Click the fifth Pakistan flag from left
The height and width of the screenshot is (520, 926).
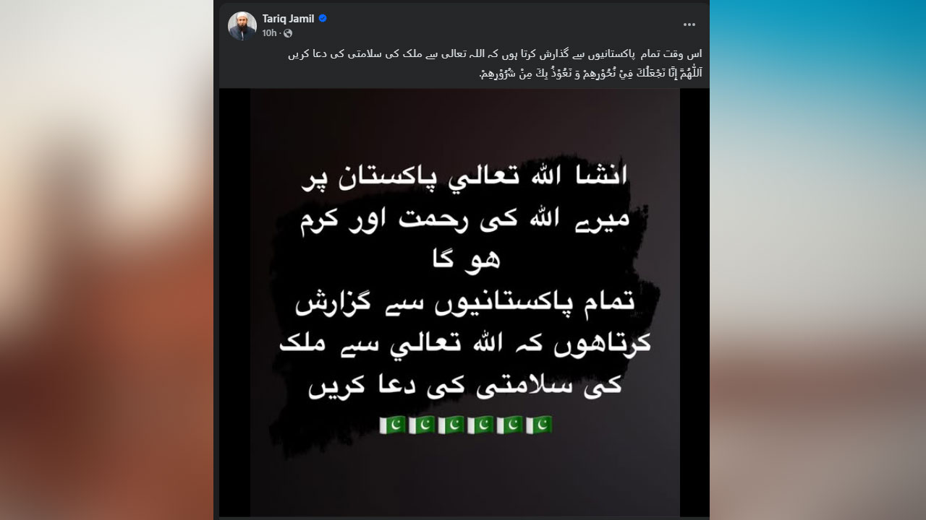(510, 425)
